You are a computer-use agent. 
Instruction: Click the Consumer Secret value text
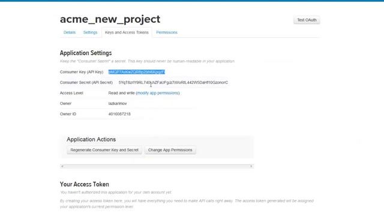[x=173, y=83]
